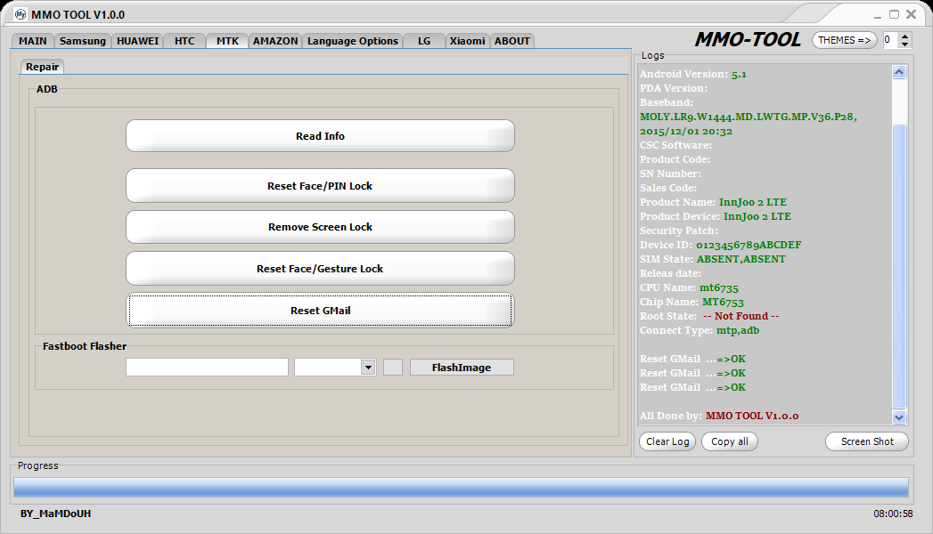Click Reset Face/Gesture Lock button
The image size is (933, 534).
tap(320, 269)
